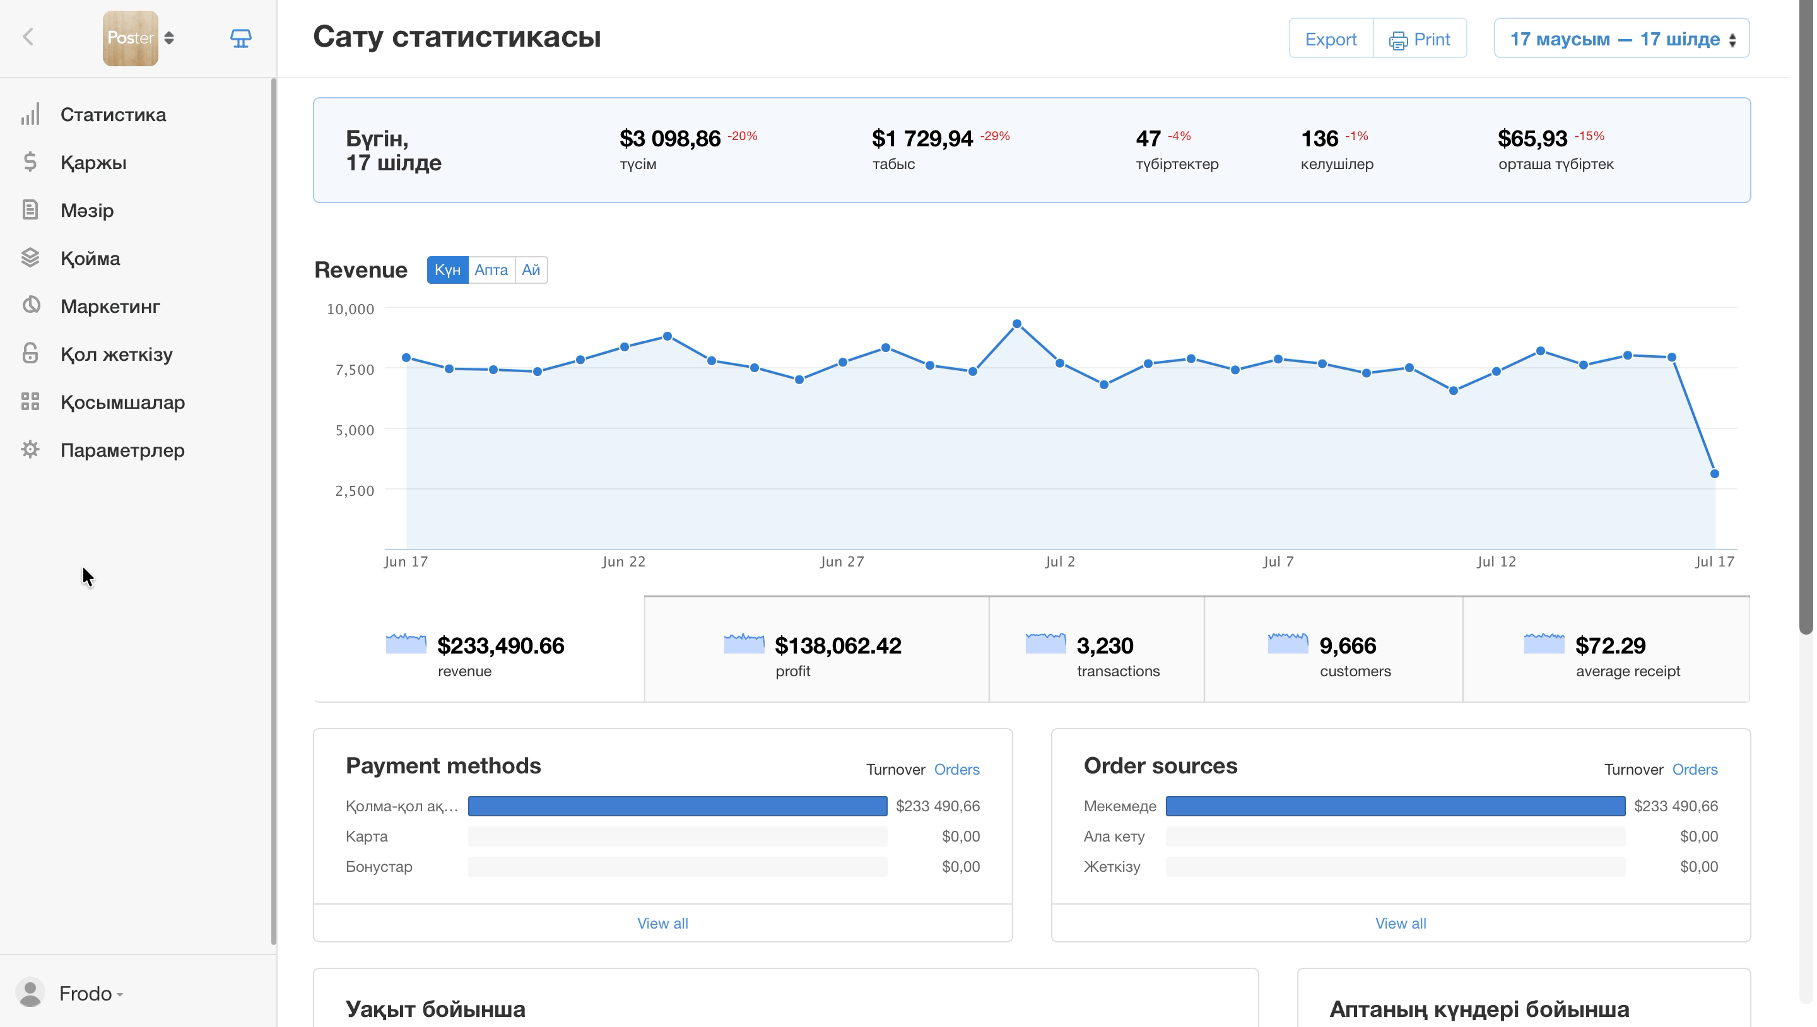
Task: Open Мәзір document icon
Action: point(30,210)
